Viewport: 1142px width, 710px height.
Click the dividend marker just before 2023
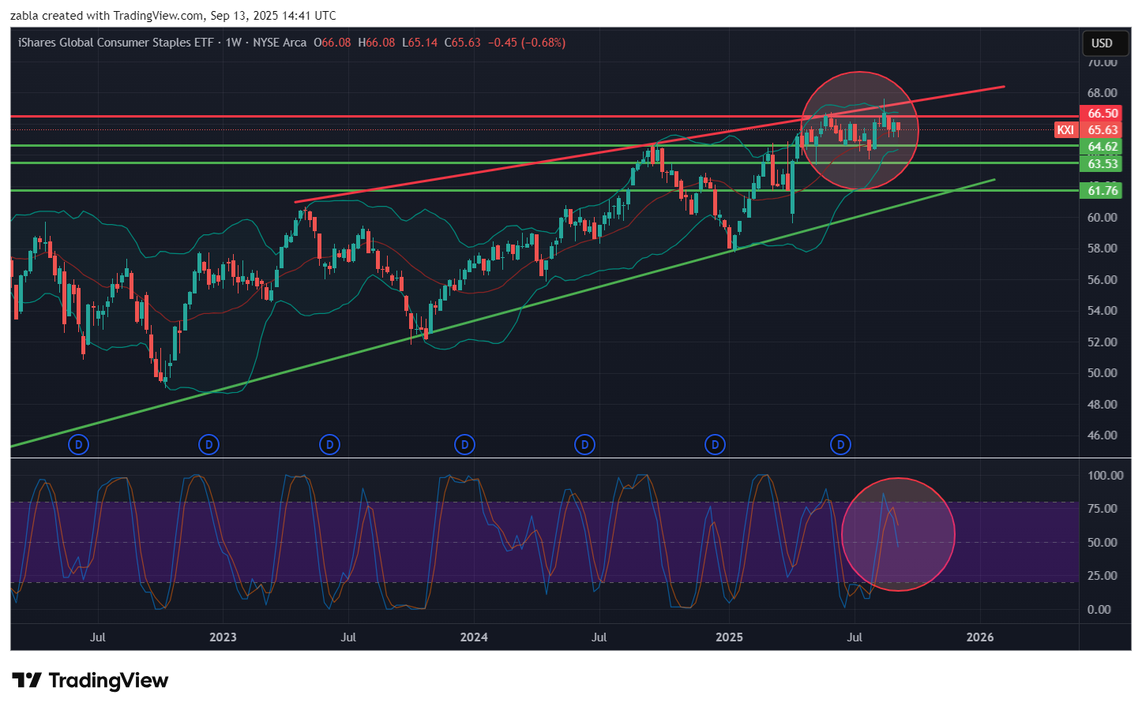pyautogui.click(x=208, y=445)
